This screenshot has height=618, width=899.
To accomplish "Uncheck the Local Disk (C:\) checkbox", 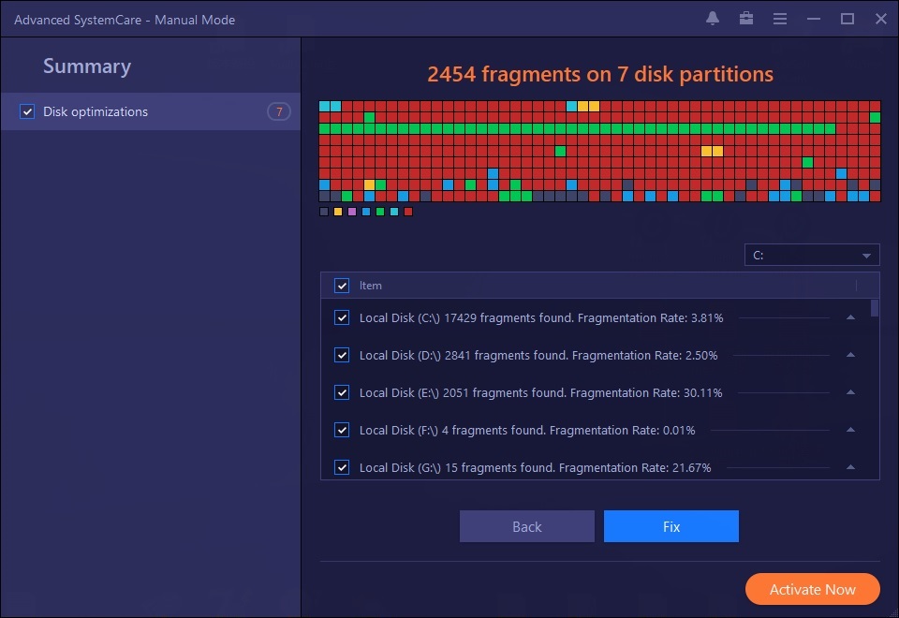I will [342, 317].
